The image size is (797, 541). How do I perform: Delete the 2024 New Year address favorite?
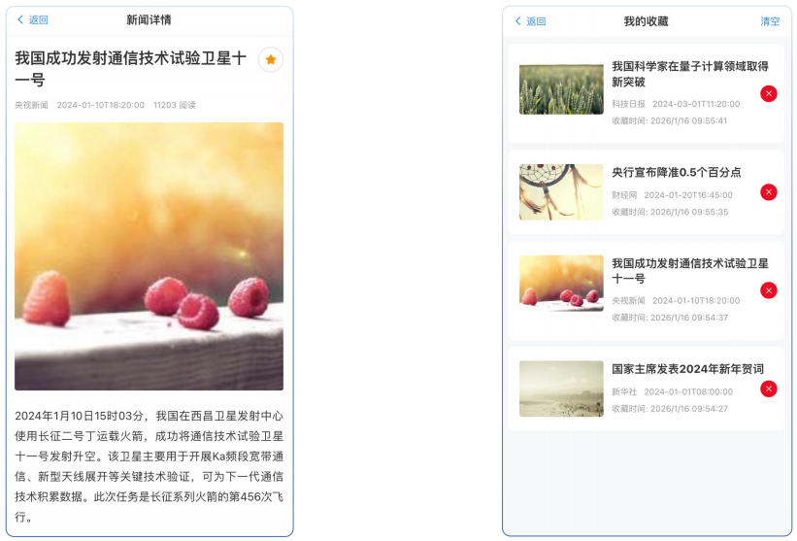pos(768,389)
